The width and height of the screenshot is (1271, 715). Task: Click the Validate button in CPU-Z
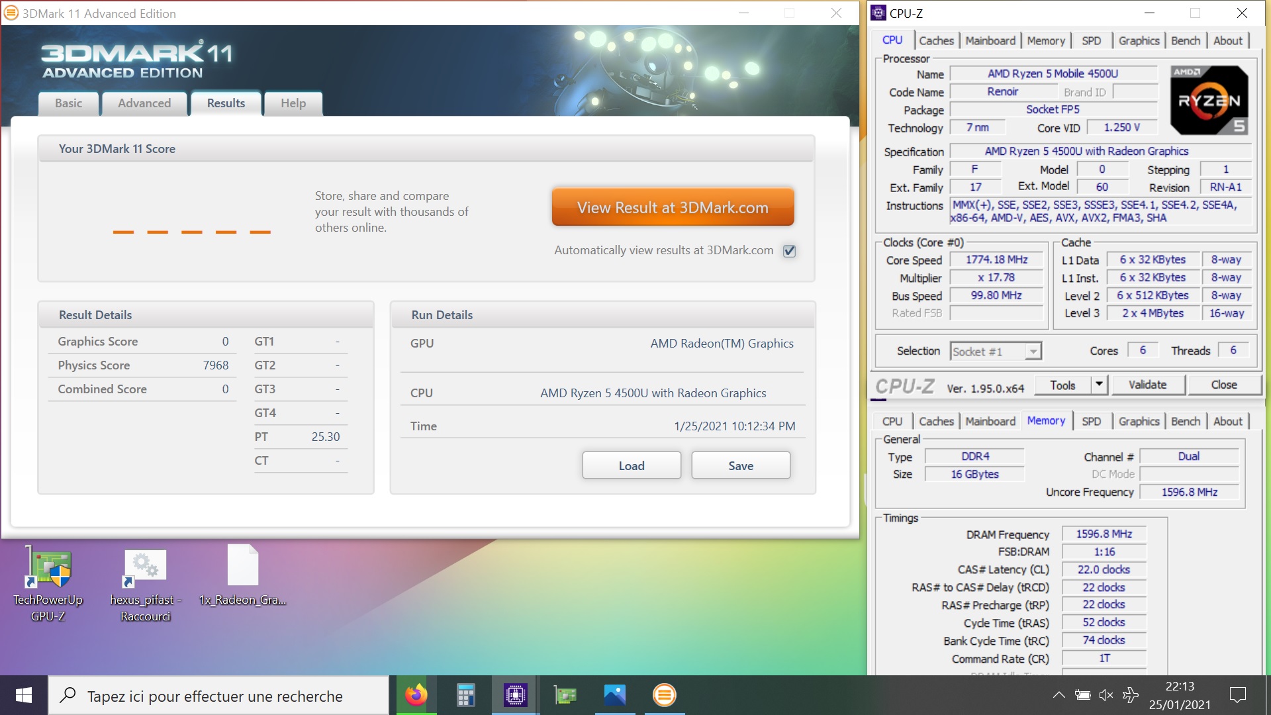click(1147, 385)
